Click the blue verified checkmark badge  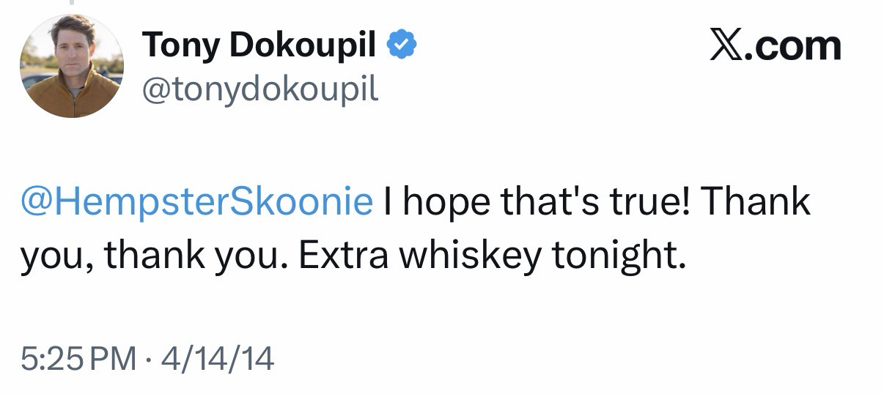[401, 46]
